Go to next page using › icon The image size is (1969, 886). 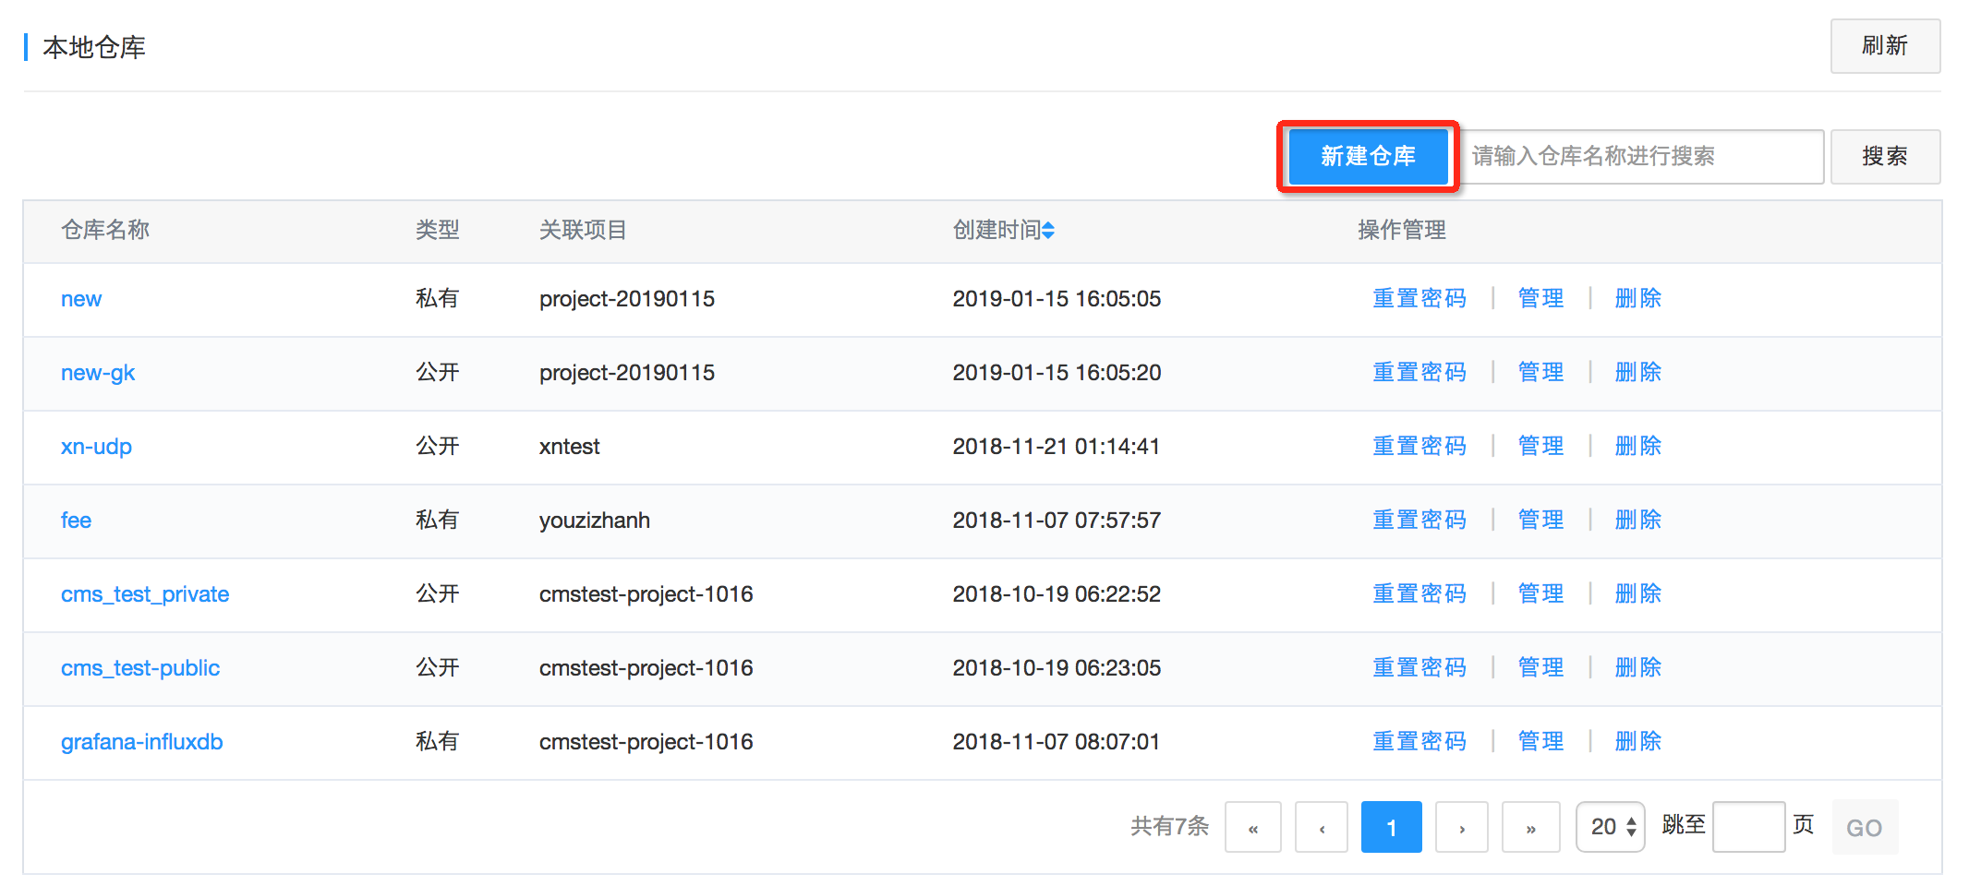(1461, 827)
